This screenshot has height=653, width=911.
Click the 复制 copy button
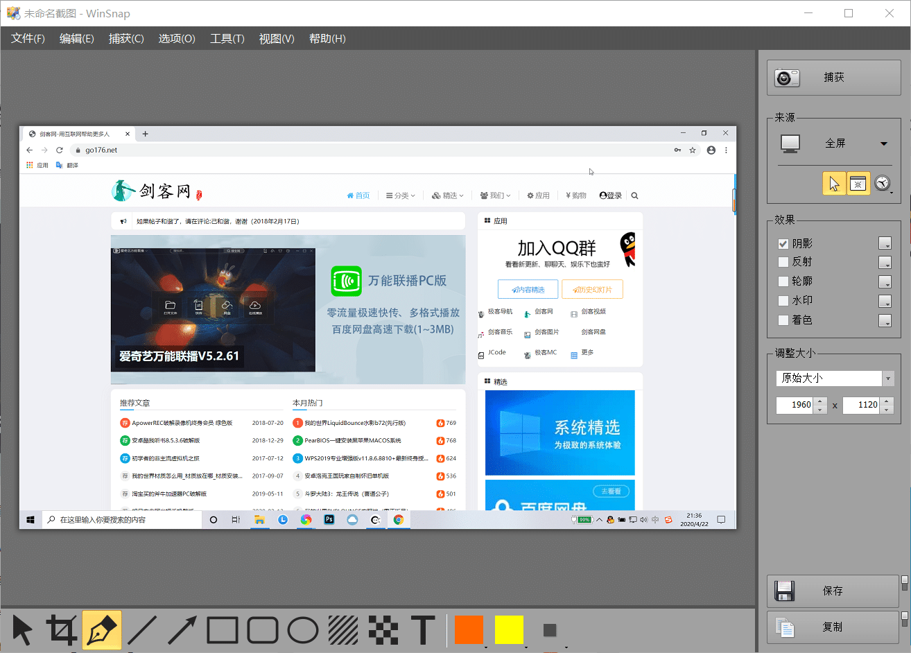pos(833,627)
